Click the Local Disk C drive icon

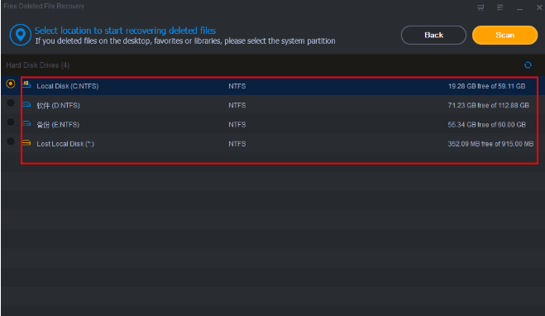pyautogui.click(x=26, y=84)
